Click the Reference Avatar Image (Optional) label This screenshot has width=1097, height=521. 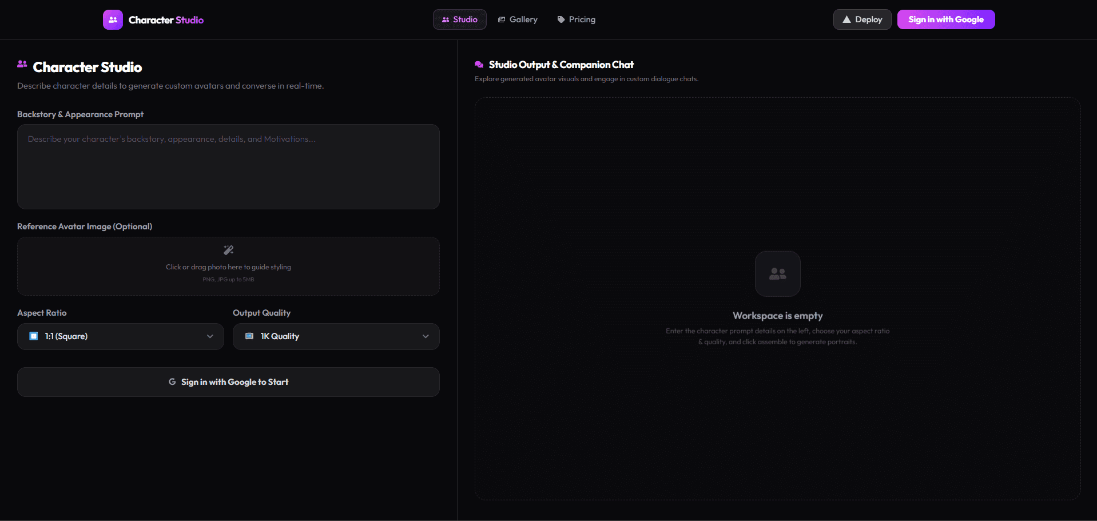[x=85, y=226]
